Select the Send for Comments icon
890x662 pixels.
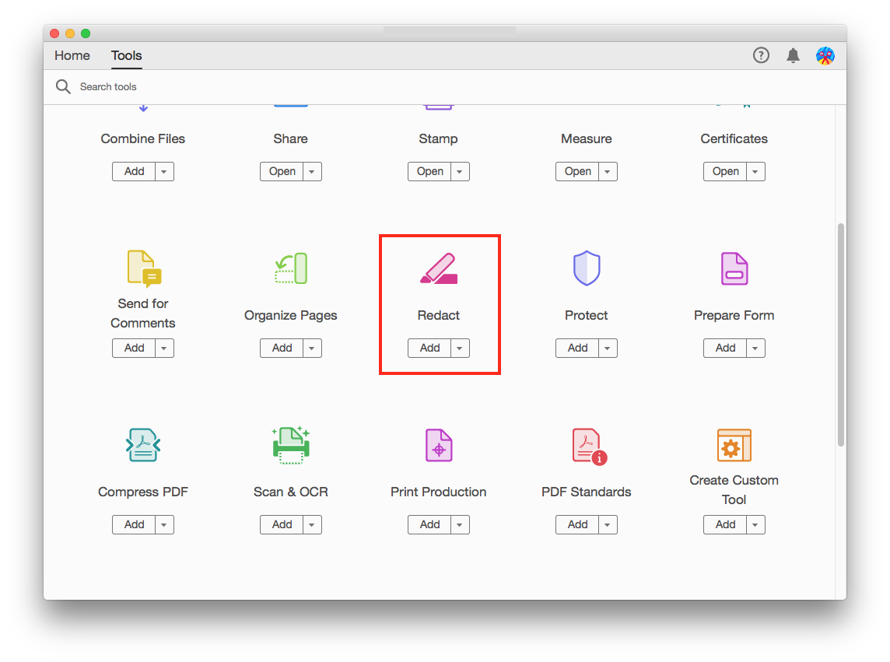pyautogui.click(x=143, y=268)
